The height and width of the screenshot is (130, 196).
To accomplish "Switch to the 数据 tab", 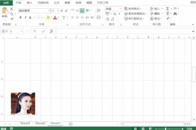I will 67,3.
